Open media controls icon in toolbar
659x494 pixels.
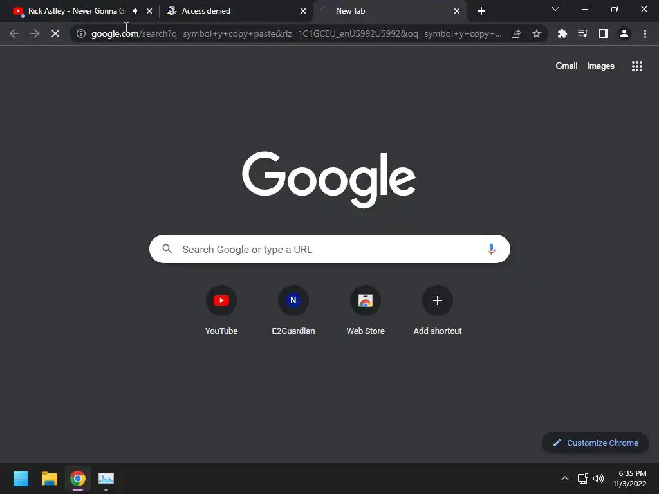pos(582,33)
